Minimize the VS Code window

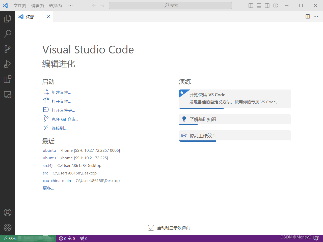click(x=287, y=6)
